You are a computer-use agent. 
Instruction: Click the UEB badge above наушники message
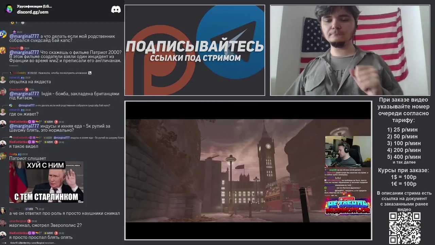click(x=29, y=209)
